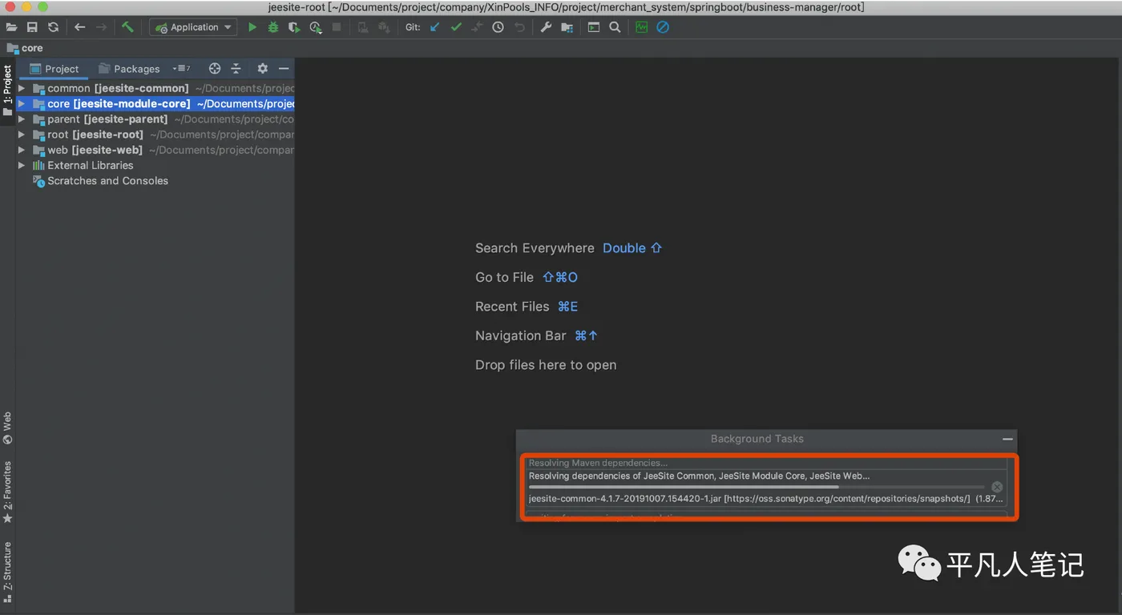Click jeesite-common-4.1.7 jar download text

click(x=765, y=499)
